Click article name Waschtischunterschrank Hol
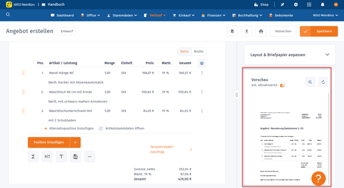344x188 pixels. (70, 111)
